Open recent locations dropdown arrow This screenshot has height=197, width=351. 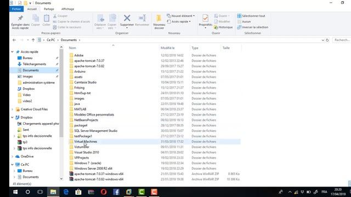tap(28, 40)
